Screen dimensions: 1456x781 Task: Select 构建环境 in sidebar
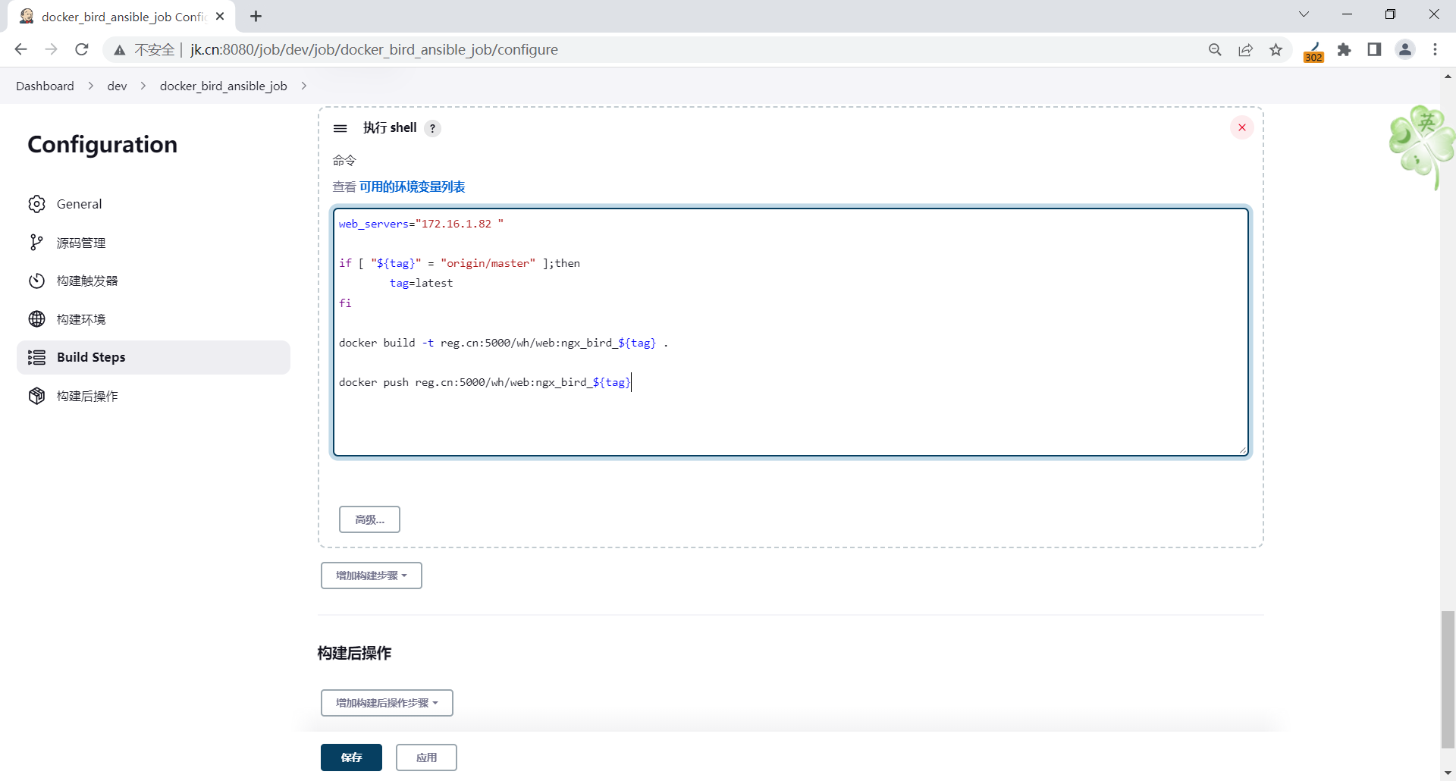[80, 319]
